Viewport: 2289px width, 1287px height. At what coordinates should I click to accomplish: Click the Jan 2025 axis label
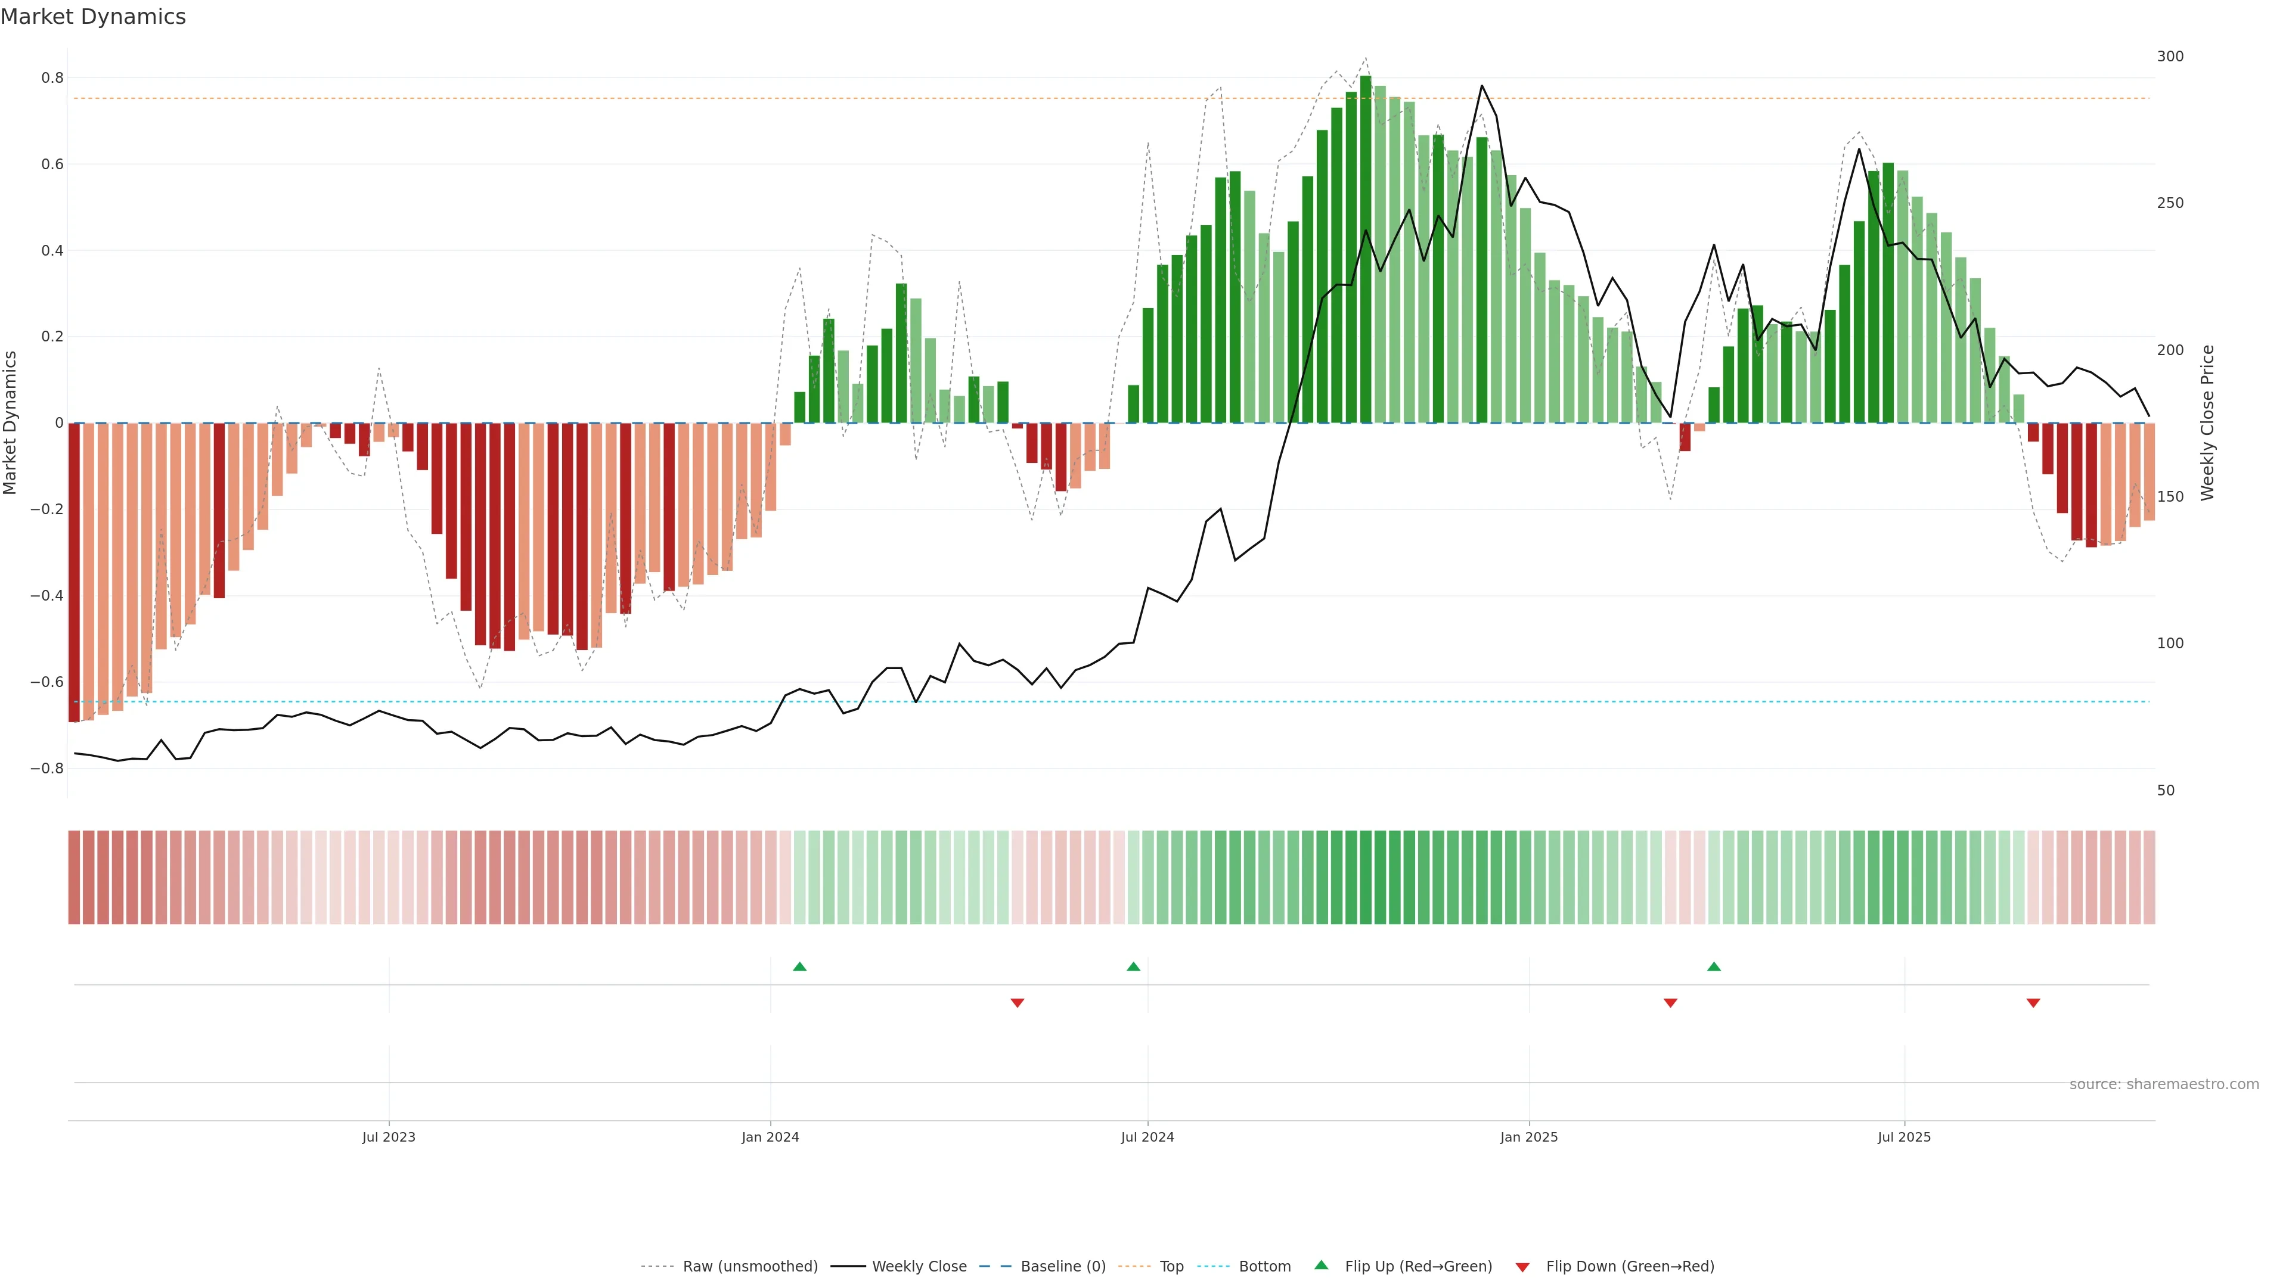tap(1528, 1137)
